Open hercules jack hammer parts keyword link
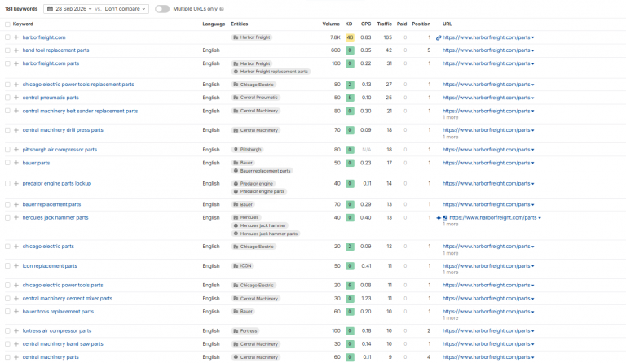The image size is (626, 363). 55,218
